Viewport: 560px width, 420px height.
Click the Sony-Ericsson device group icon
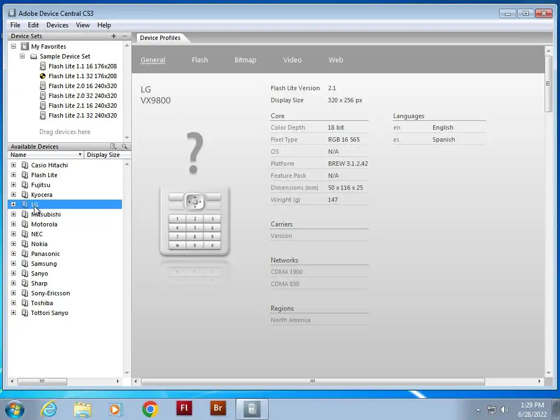pyautogui.click(x=25, y=293)
